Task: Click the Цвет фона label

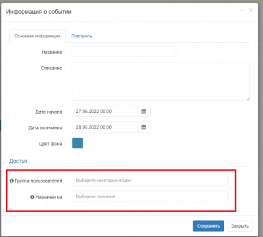Action: click(x=51, y=144)
